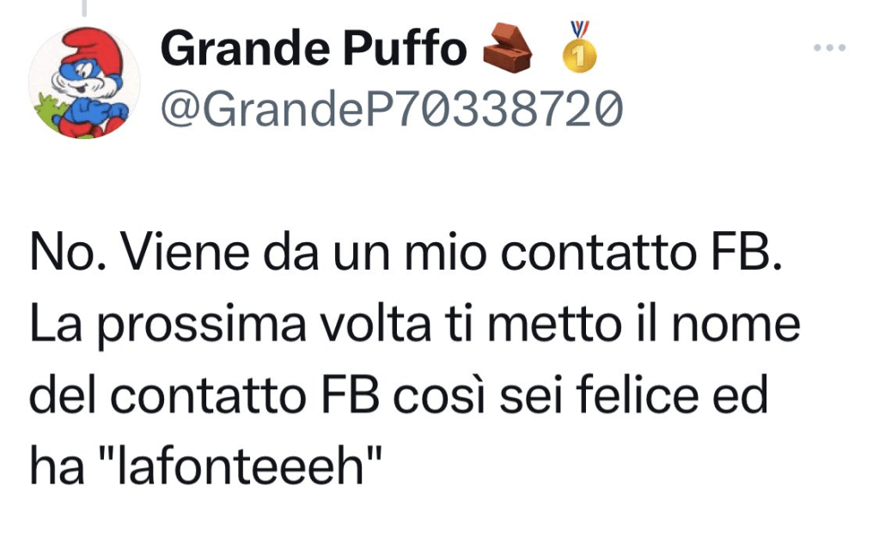Viewport: 879px width, 554px height.
Task: Click the thread connector line above avatar
Action: 84,7
